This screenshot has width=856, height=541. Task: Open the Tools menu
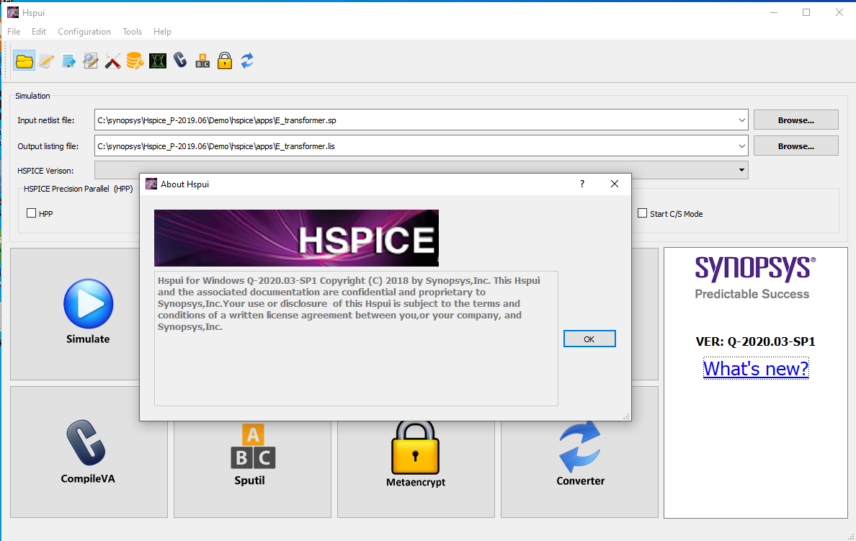(x=132, y=32)
